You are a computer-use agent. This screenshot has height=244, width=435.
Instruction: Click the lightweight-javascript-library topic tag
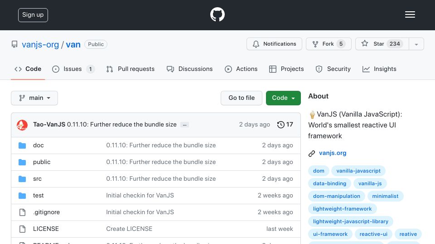351,221
